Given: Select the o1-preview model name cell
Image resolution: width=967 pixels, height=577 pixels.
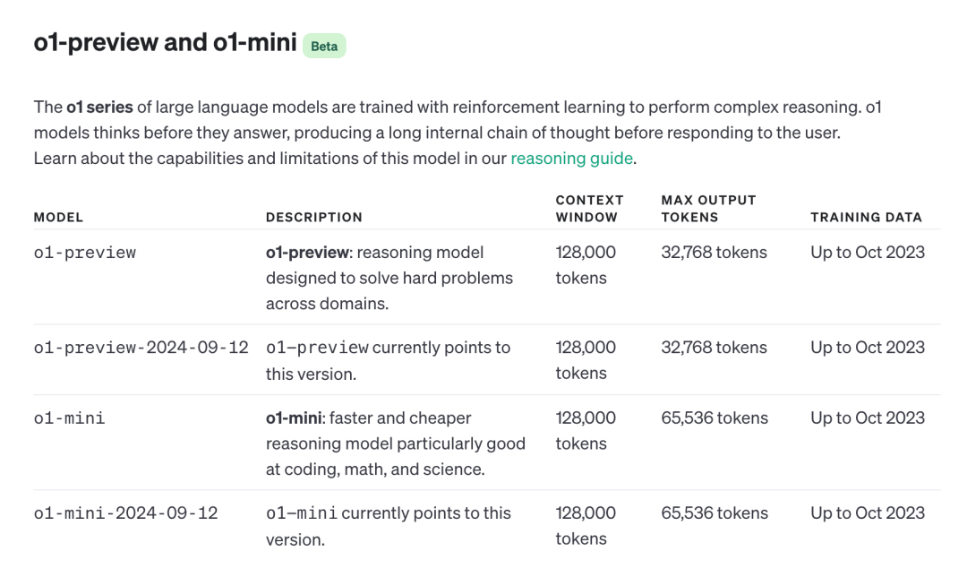Looking at the screenshot, I should click(x=85, y=253).
